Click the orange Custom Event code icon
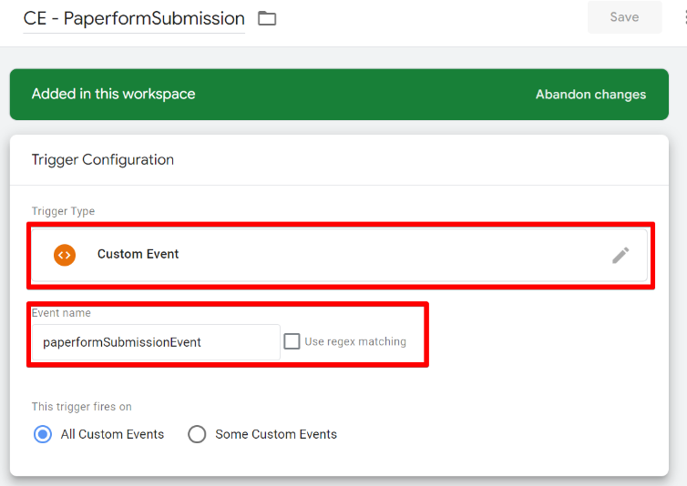This screenshot has width=687, height=486. [x=64, y=255]
